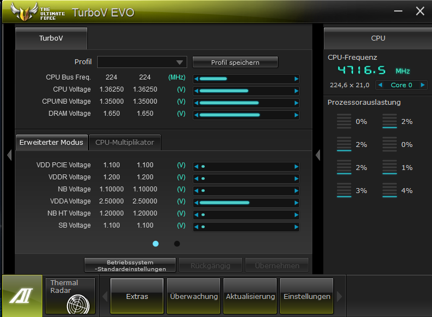Screen dimensions: 432x317
Task: Increase CPU Bus Freq. with right arrow
Action: [296, 79]
